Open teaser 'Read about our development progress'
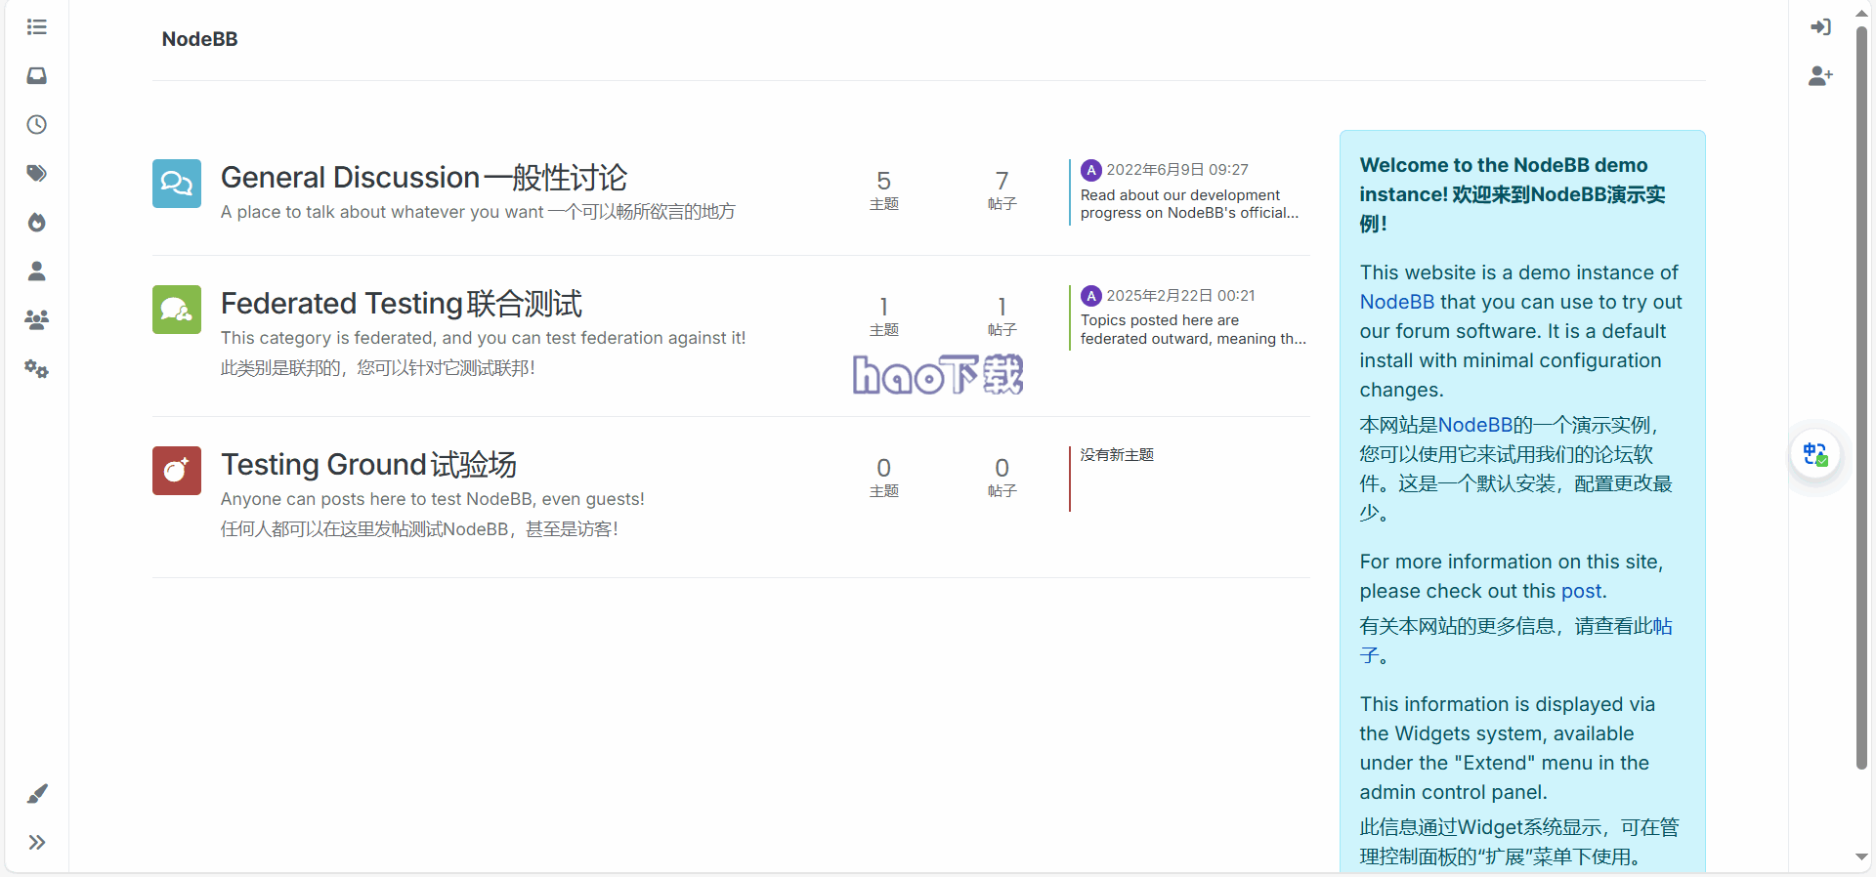The image size is (1876, 877). point(1190,204)
